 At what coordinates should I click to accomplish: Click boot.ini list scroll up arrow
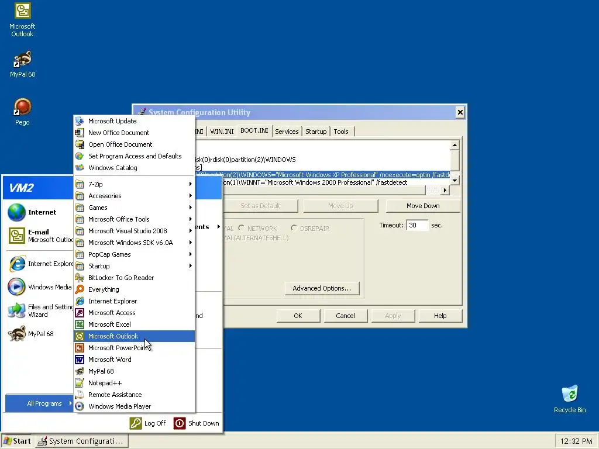(455, 145)
